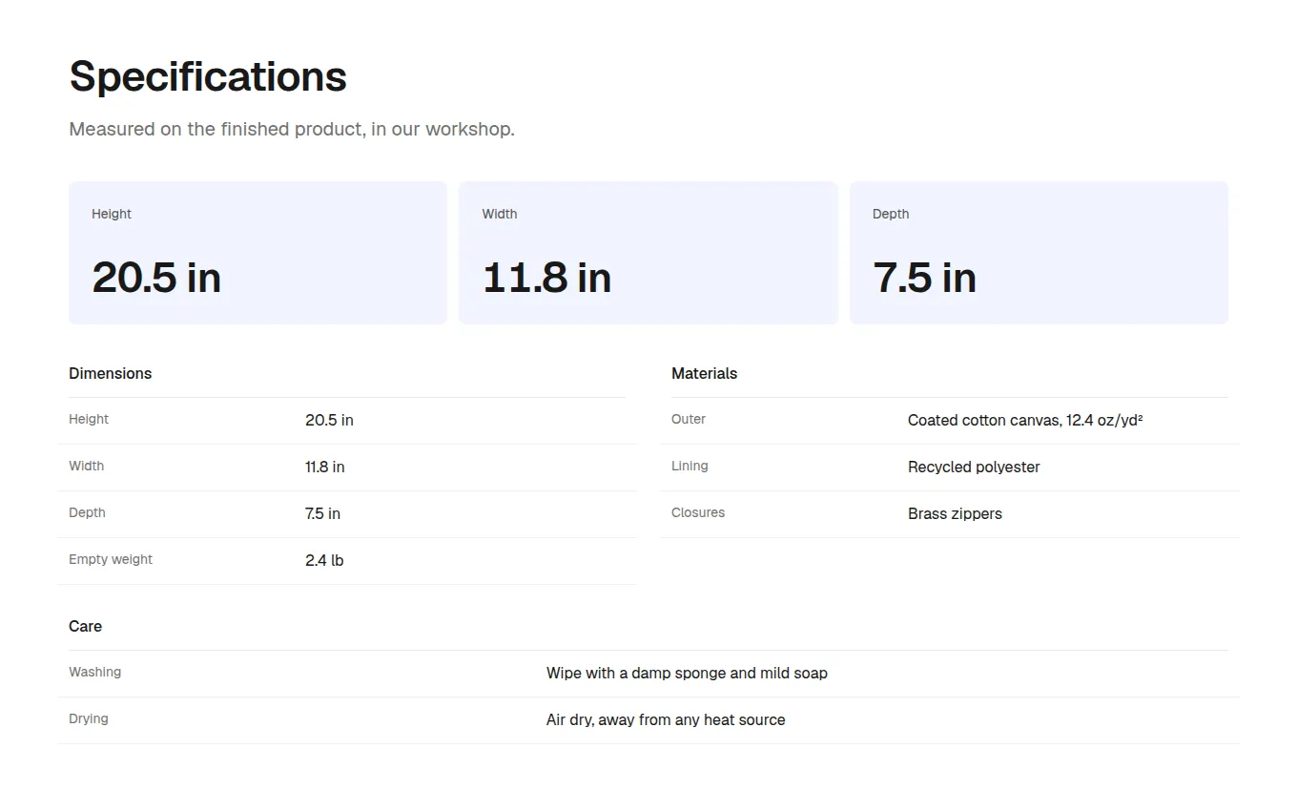Click "Coated cotton canvas, 12.4 oz/yd²" value

(x=1025, y=420)
